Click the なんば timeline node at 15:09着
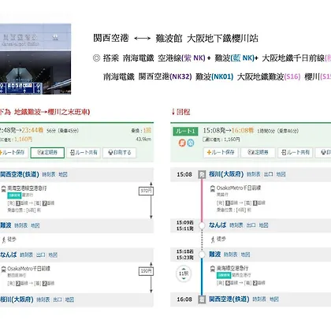Image resolution: width=331 pixels, height=331 pixels. [x=202, y=225]
